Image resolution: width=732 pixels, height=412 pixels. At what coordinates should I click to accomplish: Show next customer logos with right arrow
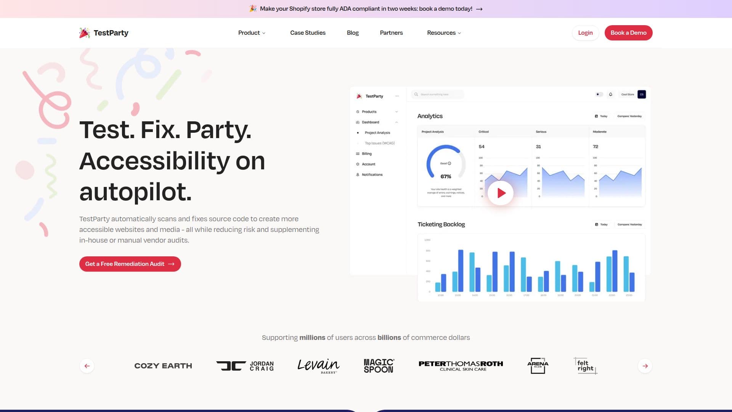[x=645, y=366]
